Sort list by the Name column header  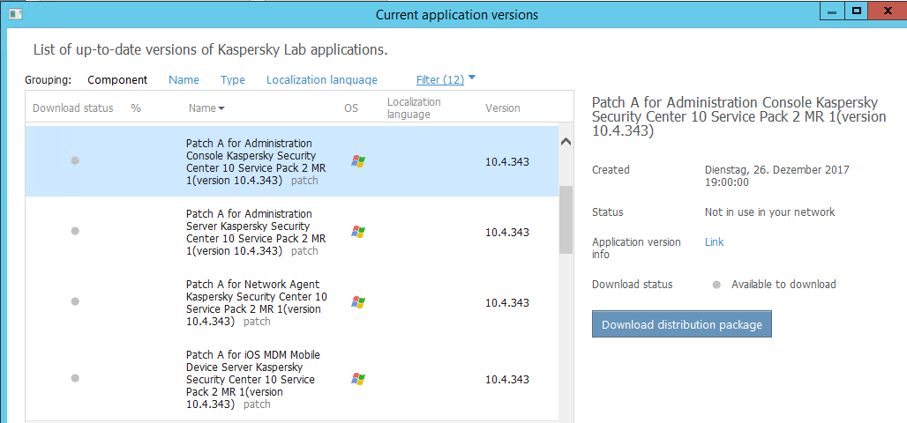(x=206, y=108)
